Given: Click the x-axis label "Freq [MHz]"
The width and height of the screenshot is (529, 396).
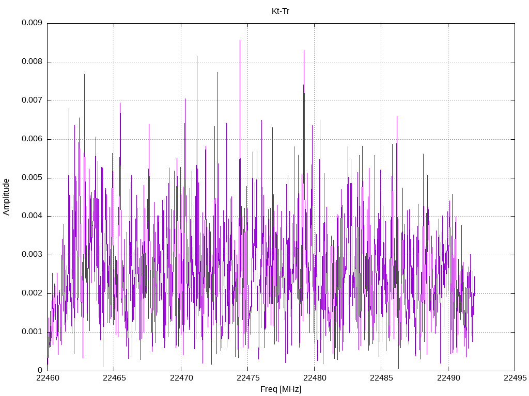Looking at the screenshot, I should click(281, 389).
